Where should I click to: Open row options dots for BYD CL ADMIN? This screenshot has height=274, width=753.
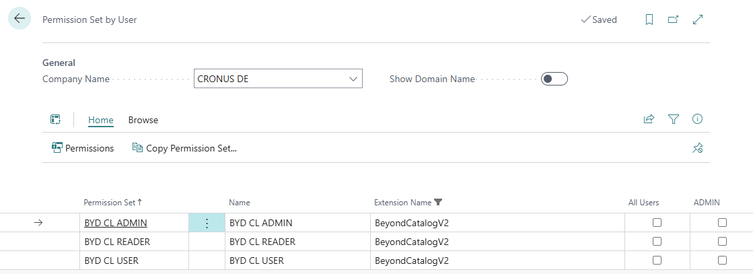pyautogui.click(x=207, y=223)
